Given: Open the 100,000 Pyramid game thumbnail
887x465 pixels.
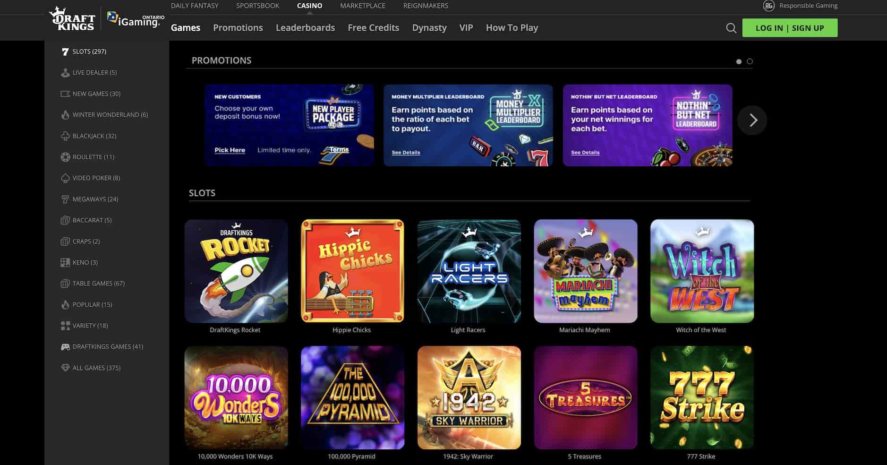Looking at the screenshot, I should [353, 398].
